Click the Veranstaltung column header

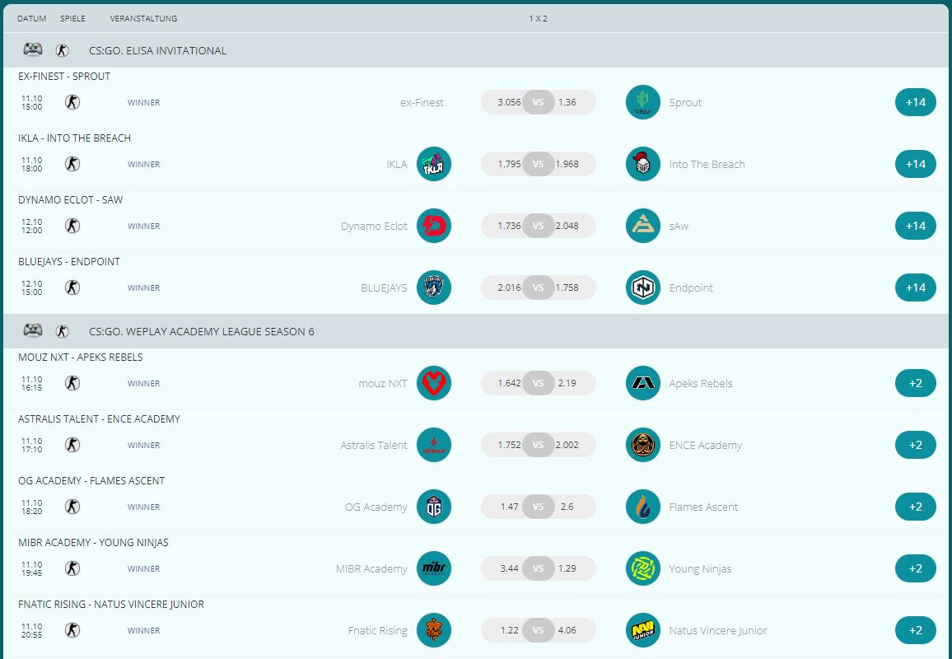[x=143, y=18]
